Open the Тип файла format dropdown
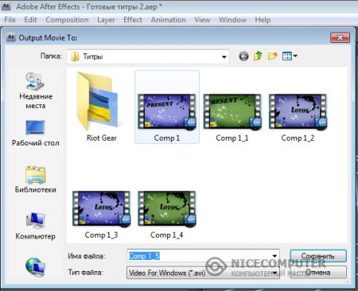Image resolution: width=358 pixels, height=291 pixels. click(x=203, y=273)
